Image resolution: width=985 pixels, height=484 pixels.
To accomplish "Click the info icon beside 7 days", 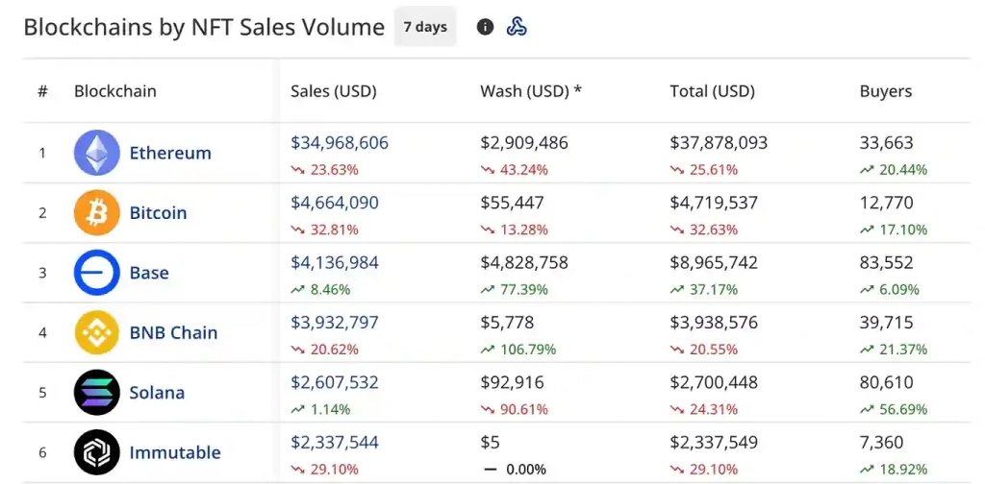I will click(485, 27).
